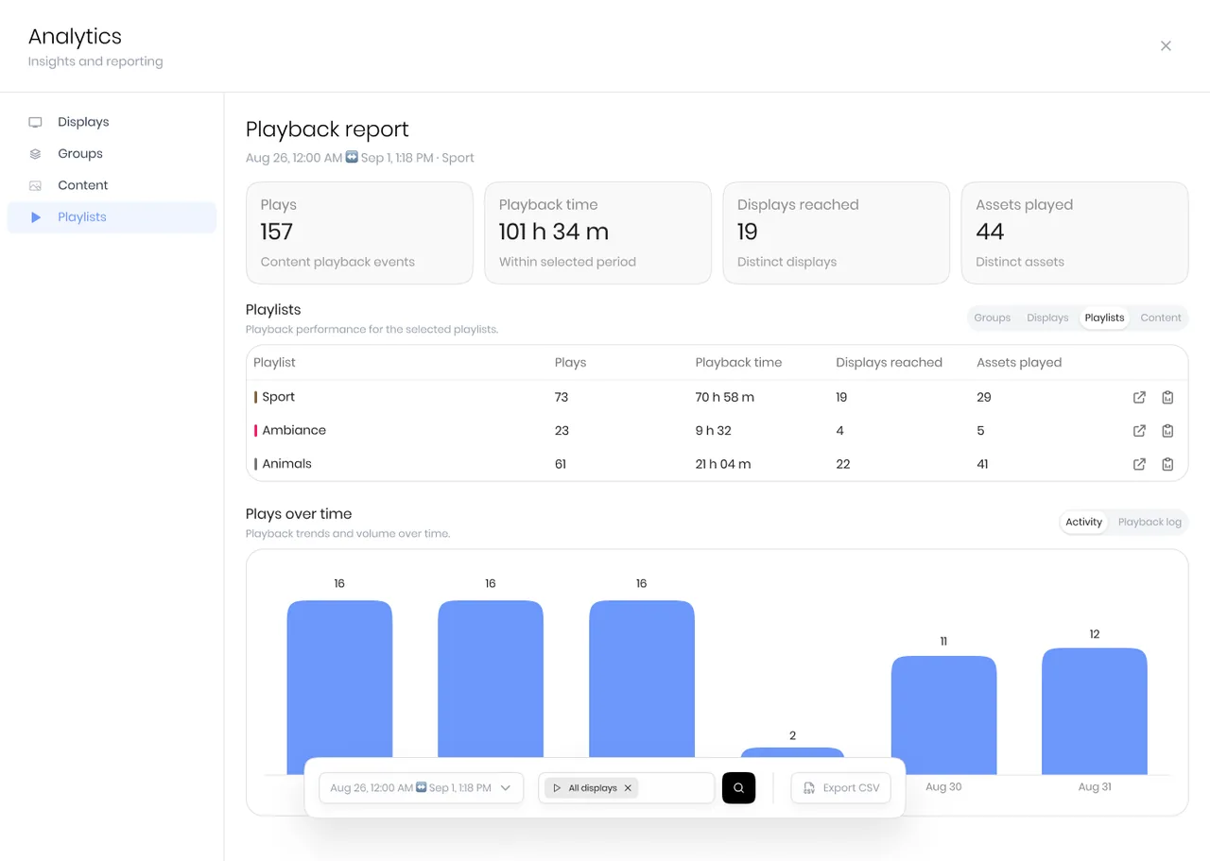Export report as CSV
1210x861 pixels.
click(x=840, y=787)
